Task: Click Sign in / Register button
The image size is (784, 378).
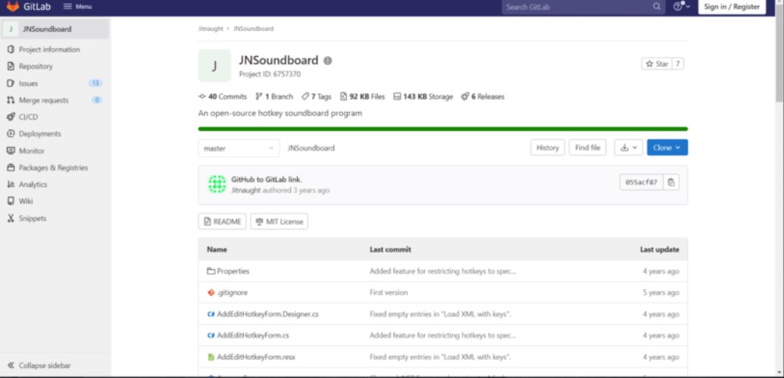Action: click(732, 7)
